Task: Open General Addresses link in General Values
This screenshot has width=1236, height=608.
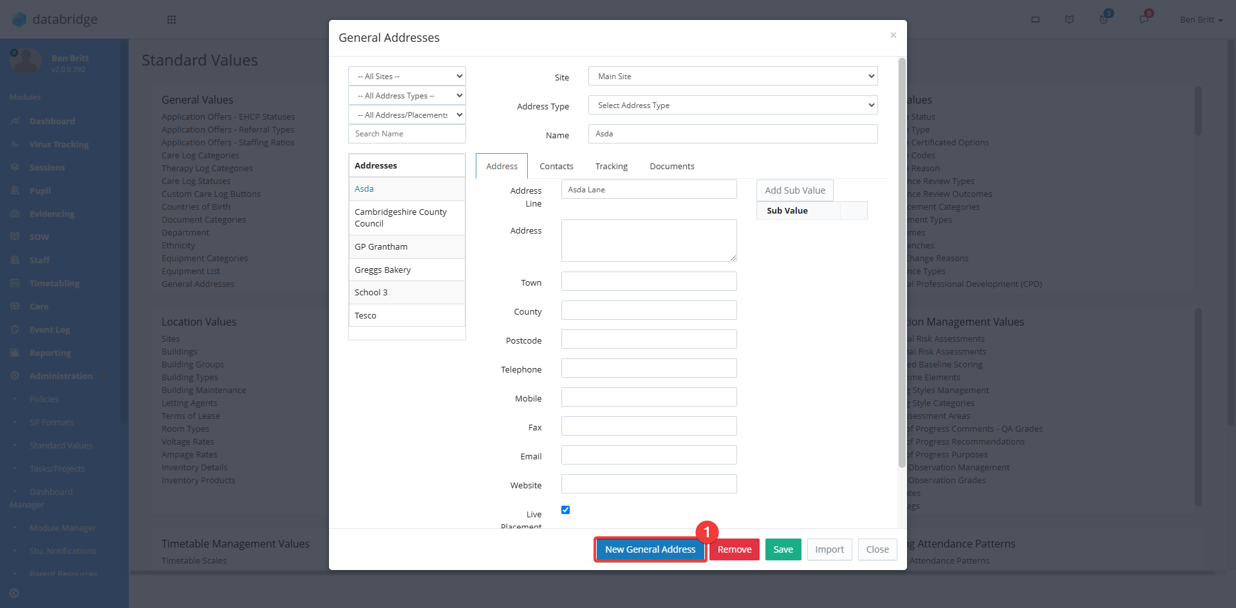Action: tap(198, 284)
